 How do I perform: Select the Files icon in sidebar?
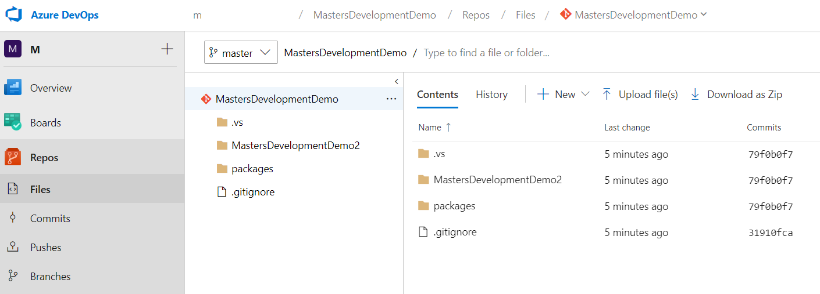coord(12,189)
